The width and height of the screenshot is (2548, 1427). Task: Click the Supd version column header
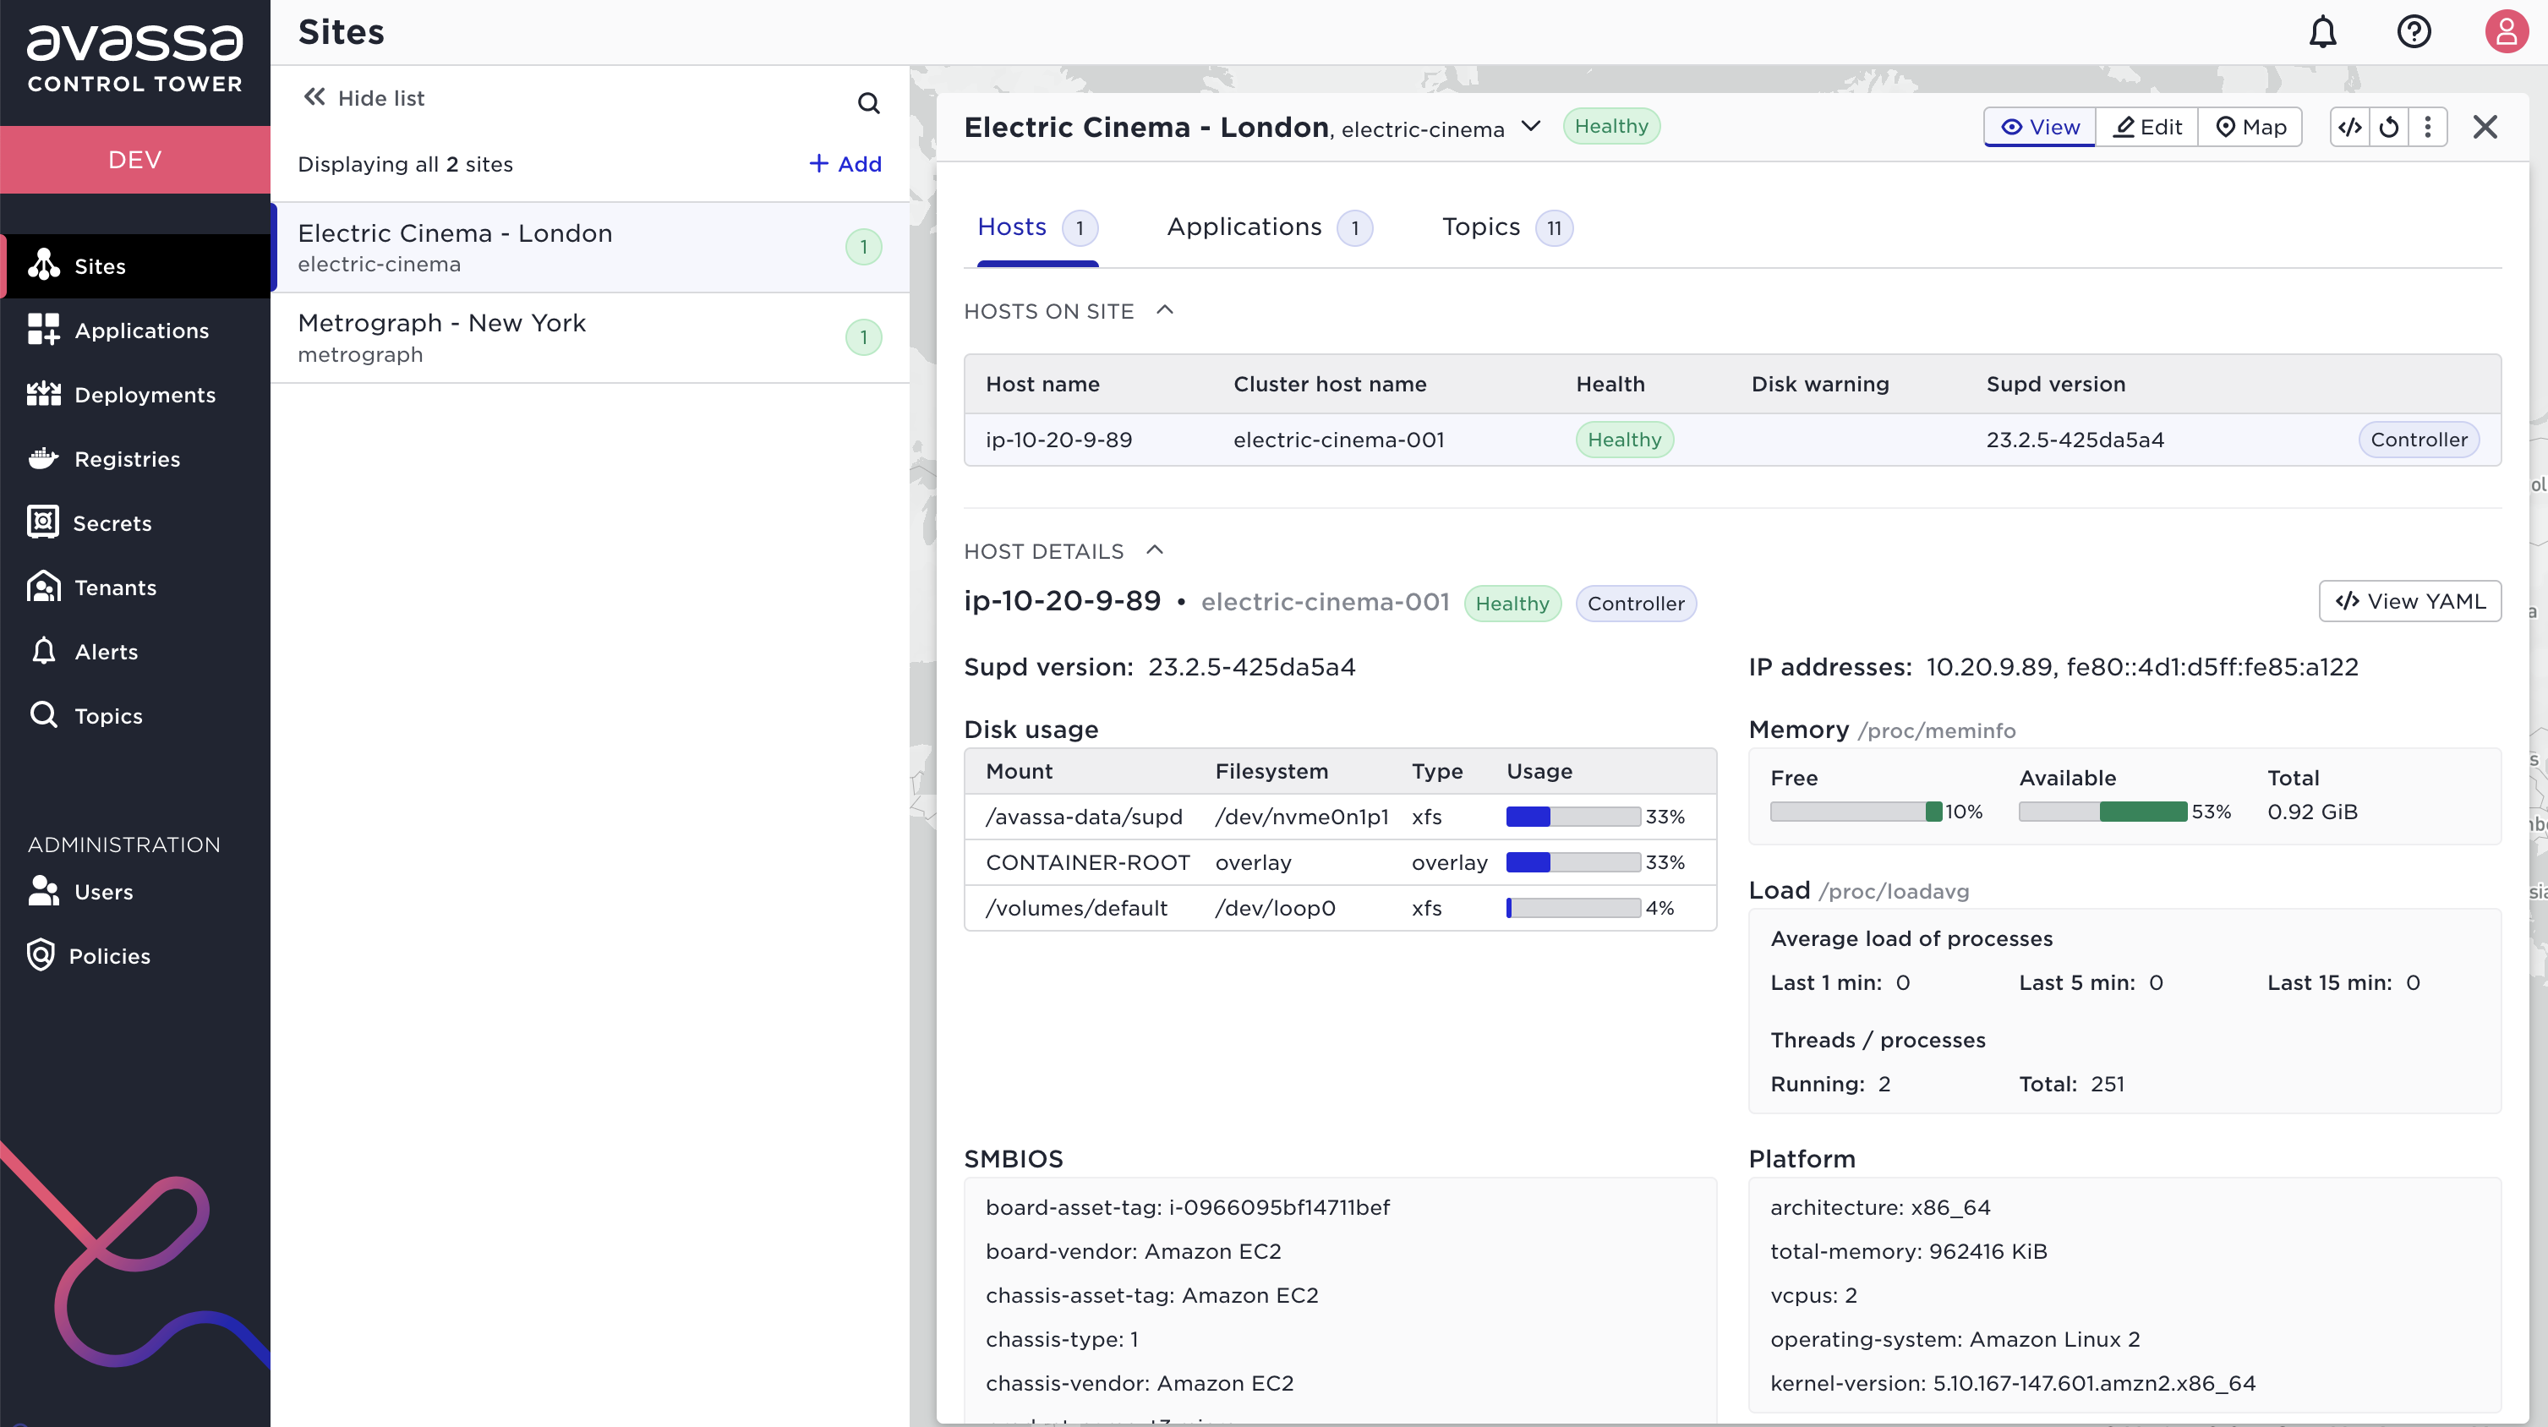[x=2055, y=384]
